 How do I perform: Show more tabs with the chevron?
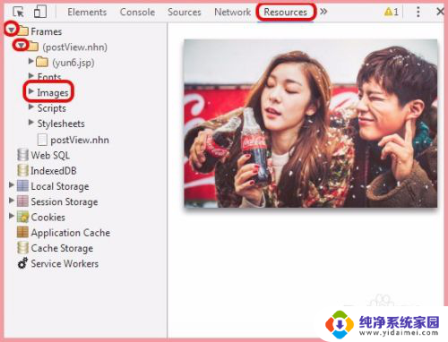pos(323,12)
